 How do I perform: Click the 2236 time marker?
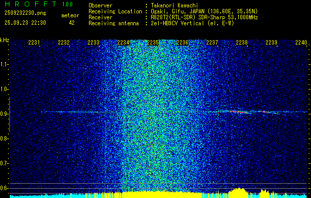(x=182, y=43)
